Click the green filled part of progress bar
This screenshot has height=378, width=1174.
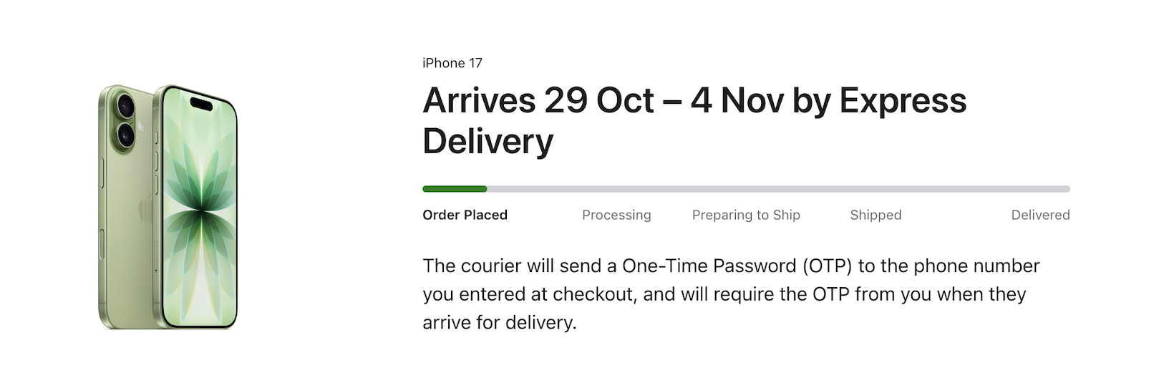pos(455,189)
